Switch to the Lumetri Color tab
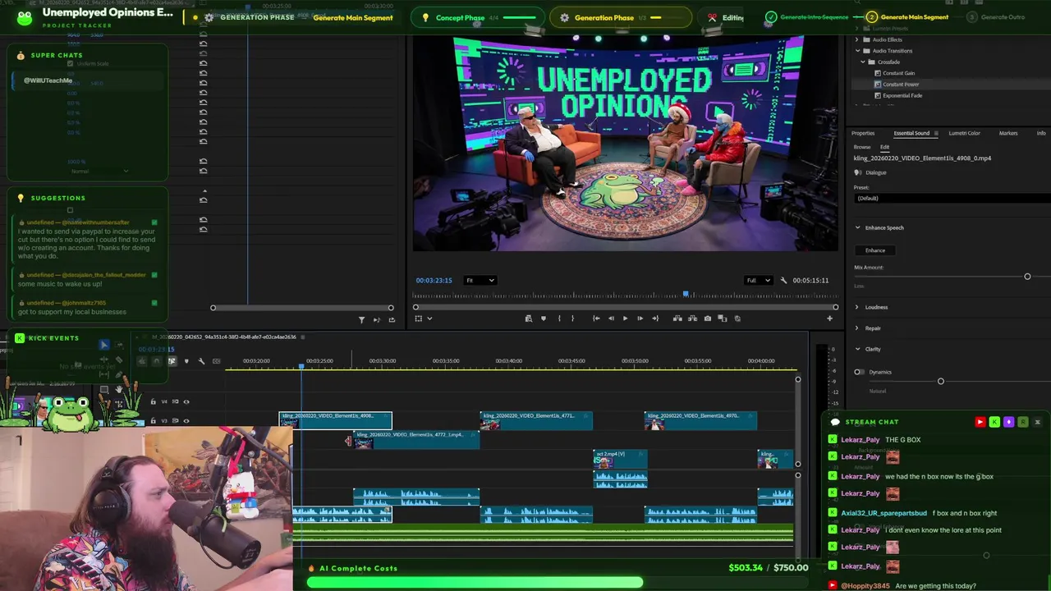1051x591 pixels. [964, 133]
